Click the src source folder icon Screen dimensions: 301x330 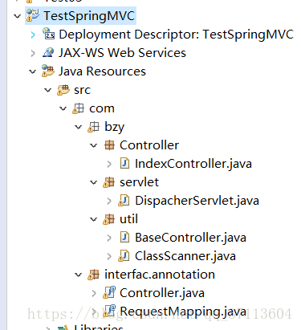(63, 90)
